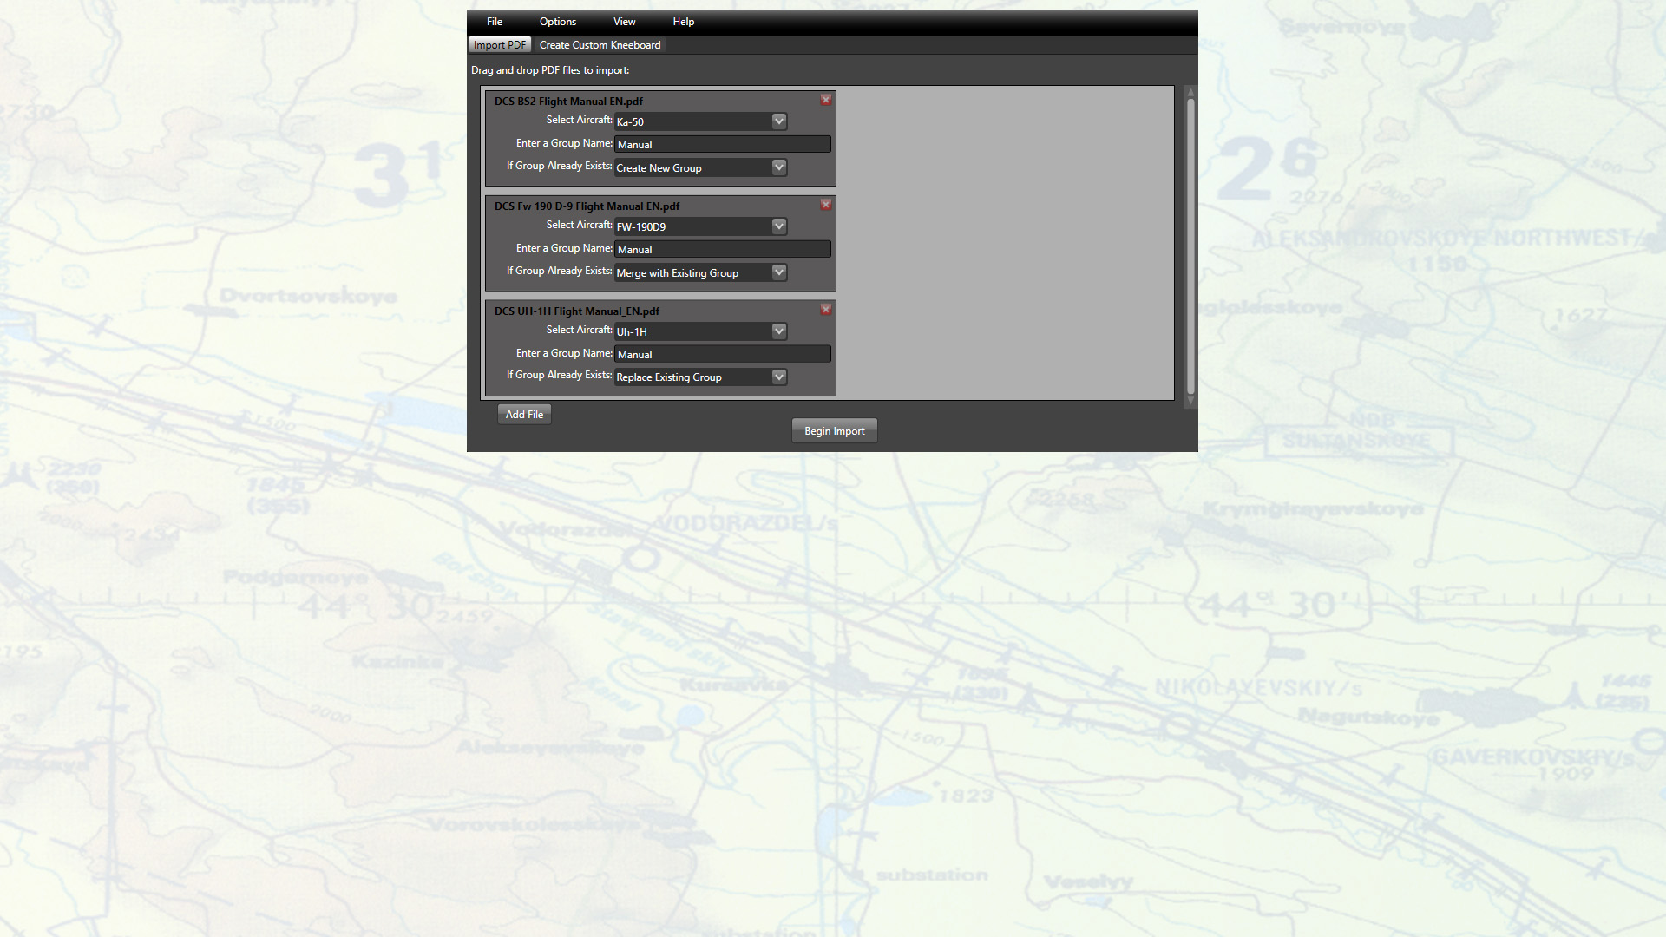
Task: Remove DCS UH-1H Flight Manual_EN.pdf entry
Action: pyautogui.click(x=825, y=309)
